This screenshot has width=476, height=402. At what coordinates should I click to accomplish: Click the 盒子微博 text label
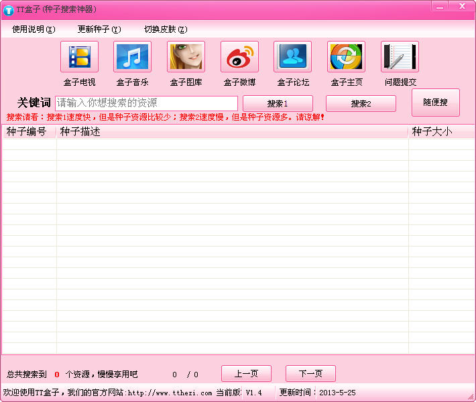click(x=240, y=82)
